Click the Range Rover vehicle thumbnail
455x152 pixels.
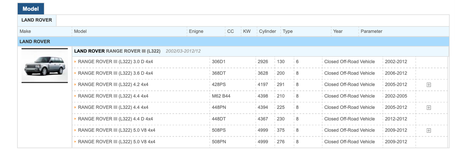[x=45, y=65]
